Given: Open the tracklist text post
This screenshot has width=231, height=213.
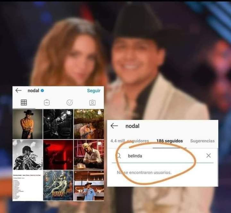Looking at the screenshot, I should (x=27, y=185).
